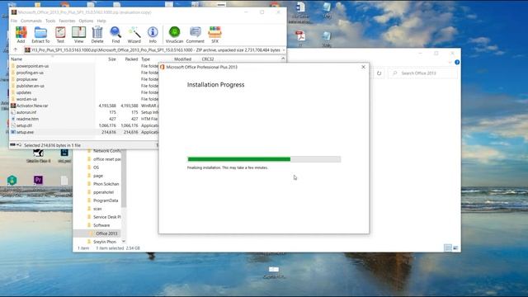Open the Favorites menu in WinRAR

[x=67, y=21]
